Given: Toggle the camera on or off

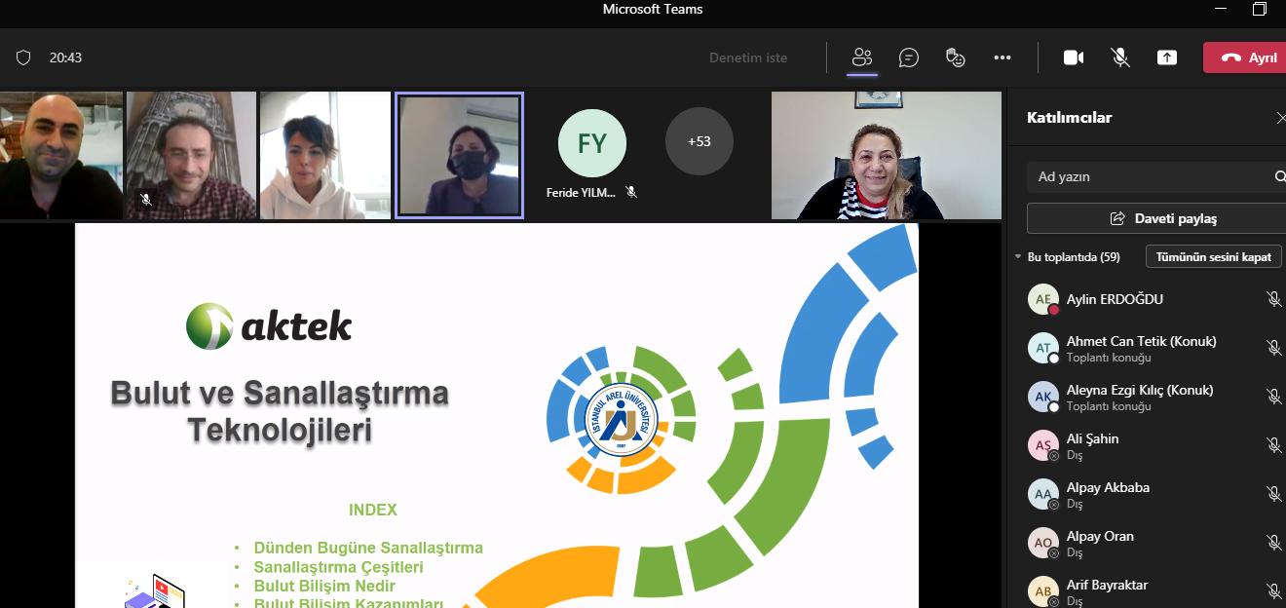Looking at the screenshot, I should point(1074,57).
